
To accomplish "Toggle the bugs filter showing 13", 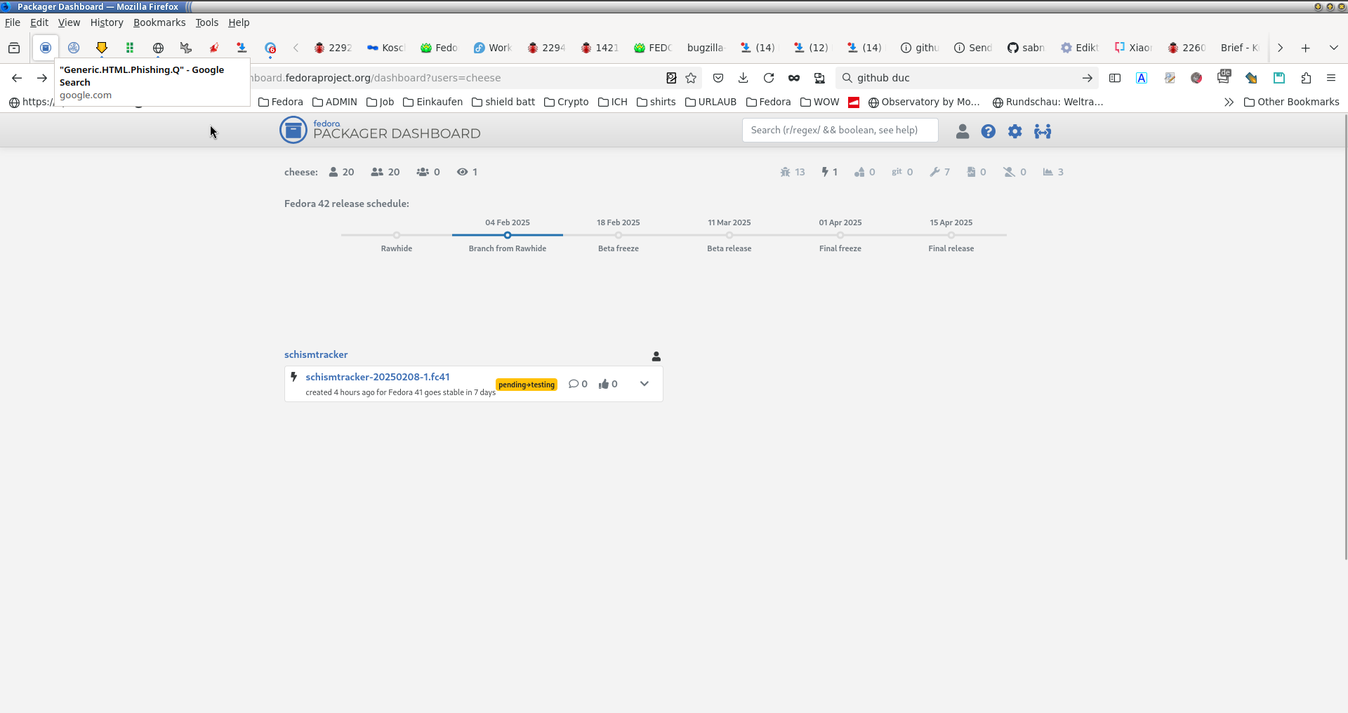I will (793, 172).
